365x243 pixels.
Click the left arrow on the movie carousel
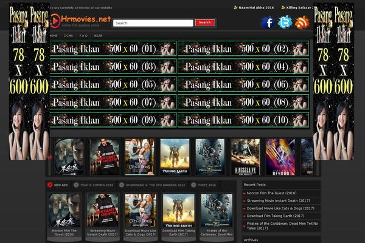point(50,157)
